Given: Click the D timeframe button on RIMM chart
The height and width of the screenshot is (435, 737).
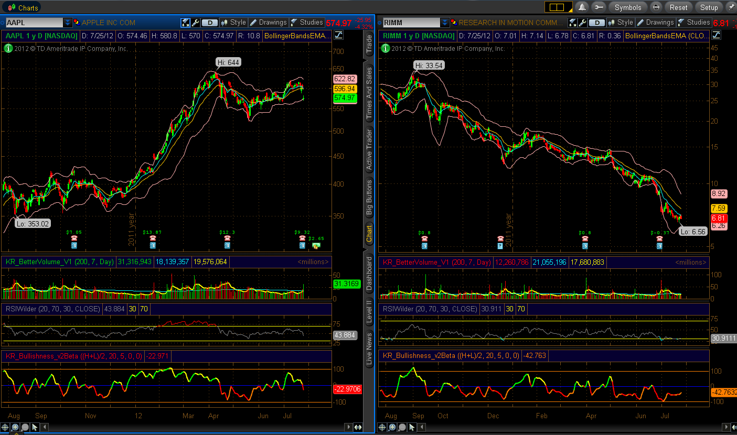Looking at the screenshot, I should (x=597, y=23).
